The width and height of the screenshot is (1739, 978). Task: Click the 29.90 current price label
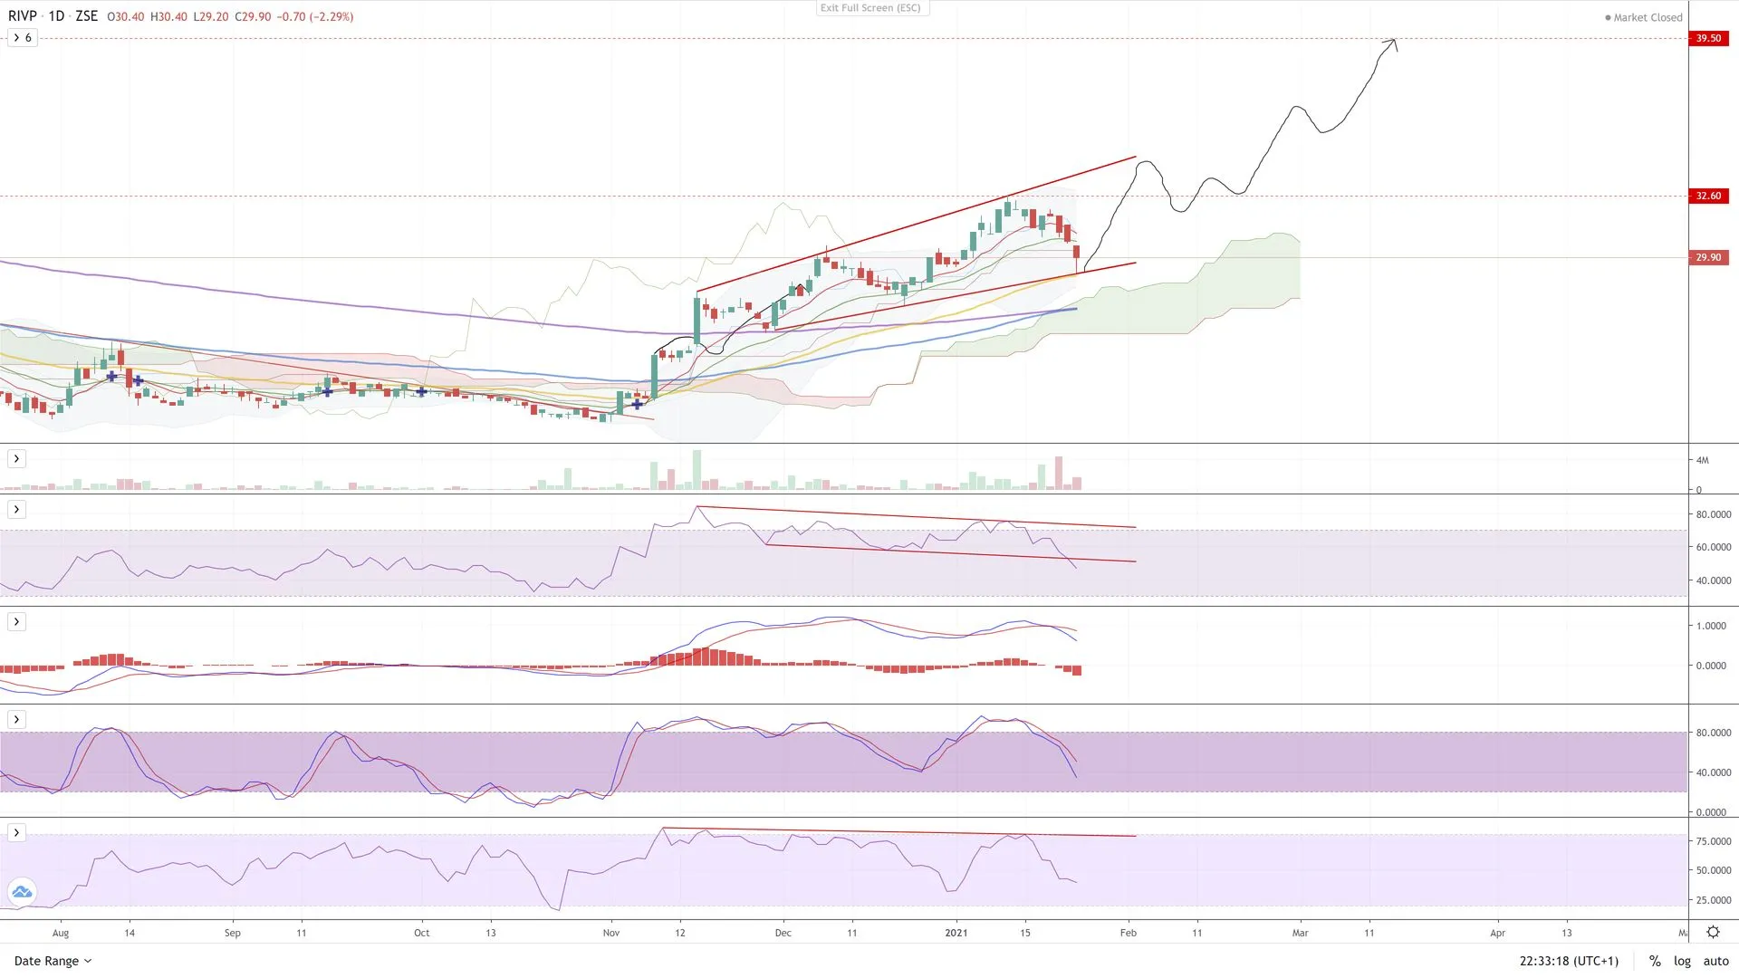coord(1708,257)
